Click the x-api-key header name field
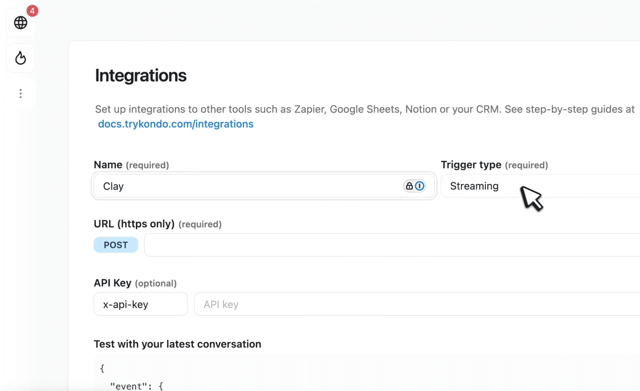The width and height of the screenshot is (640, 391). click(141, 304)
